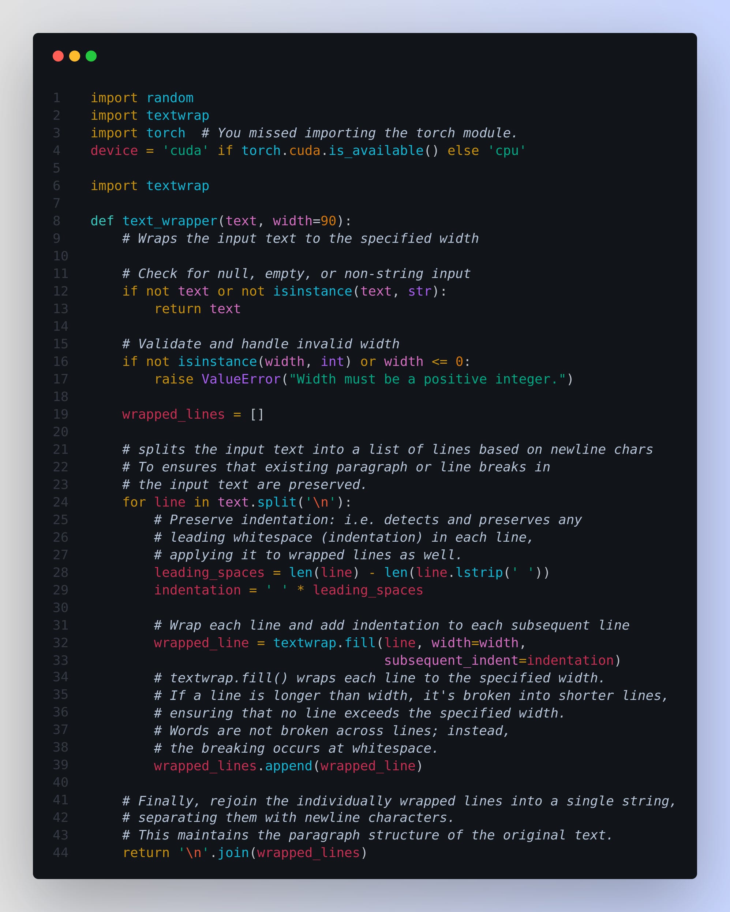Viewport: 730px width, 912px height.
Task: Click 'textwrap.fill' on line 32
Action: [x=324, y=642]
